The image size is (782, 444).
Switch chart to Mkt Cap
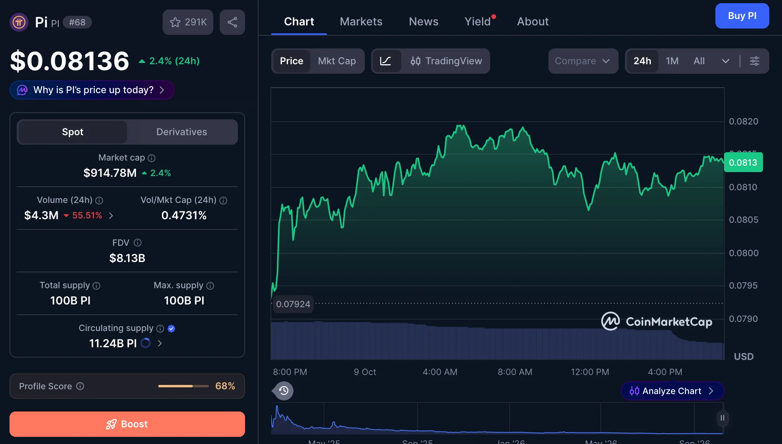(337, 61)
